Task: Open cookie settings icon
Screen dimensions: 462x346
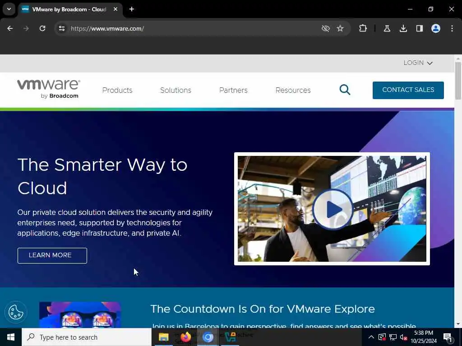Action: (x=16, y=312)
